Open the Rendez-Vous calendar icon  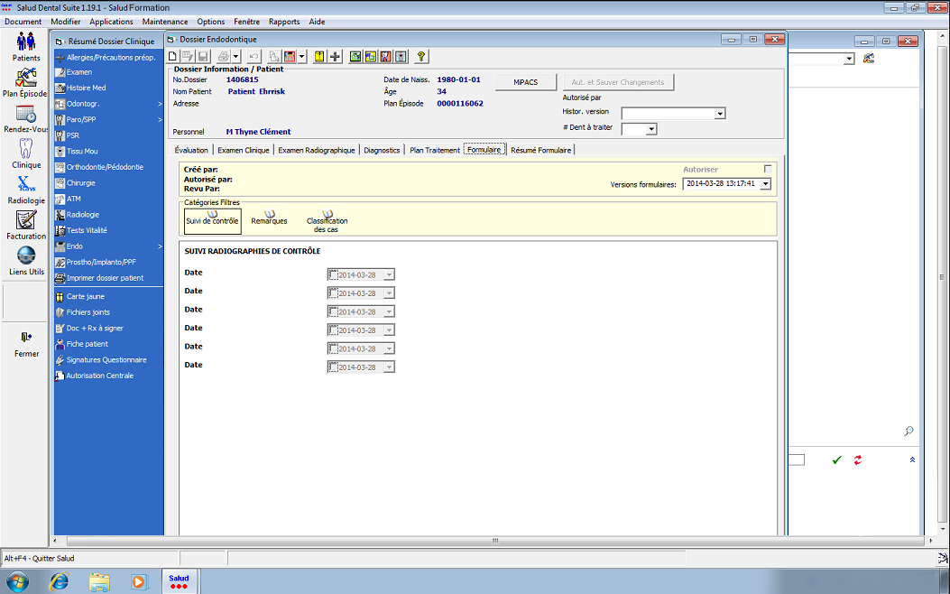(26, 114)
